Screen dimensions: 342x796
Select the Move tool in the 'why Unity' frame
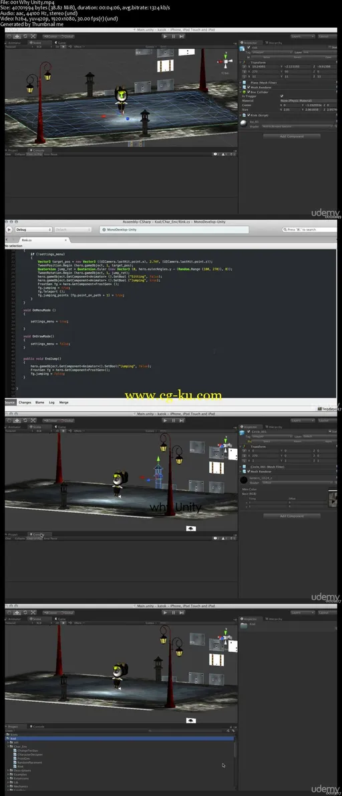17,420
